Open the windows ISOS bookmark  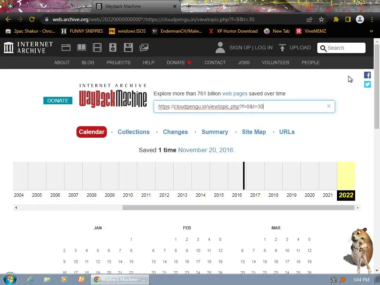(128, 31)
